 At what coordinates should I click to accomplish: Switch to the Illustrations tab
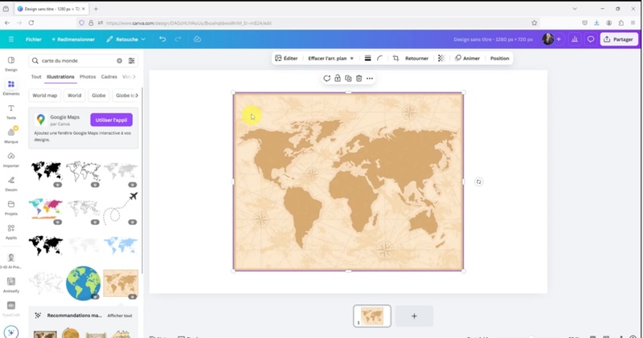[x=60, y=76]
